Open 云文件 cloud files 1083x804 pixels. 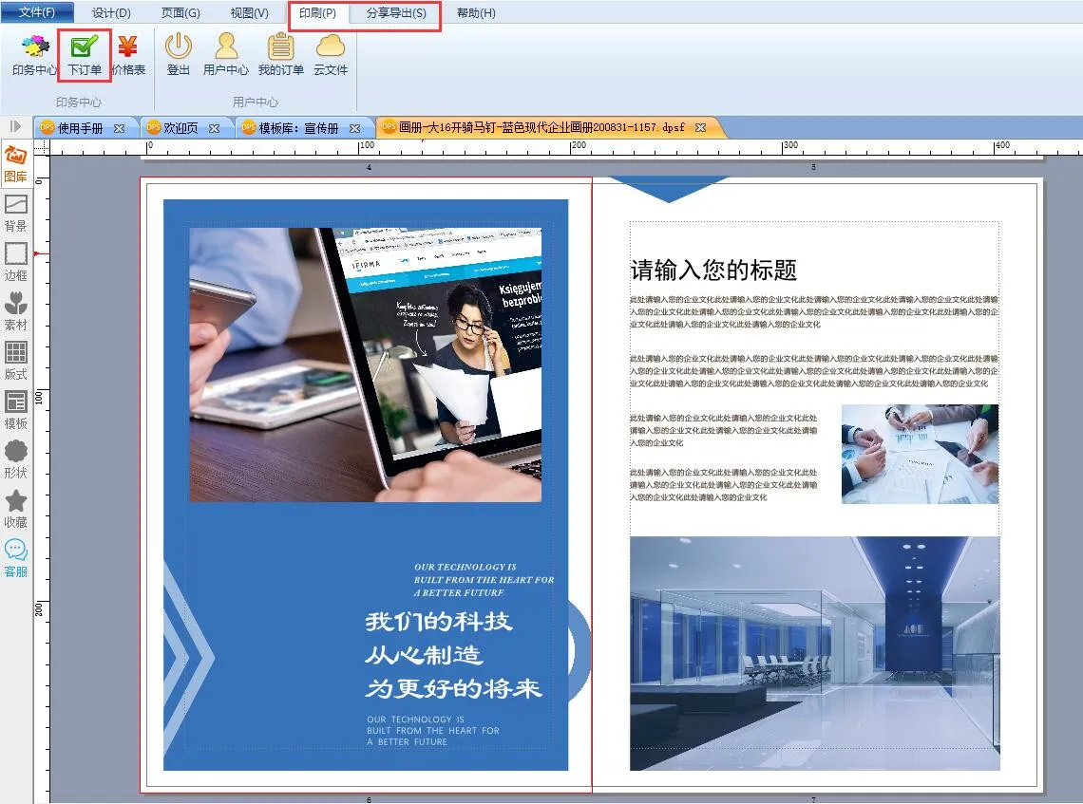pos(331,55)
